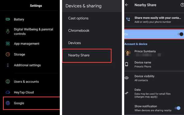Tap the App management grid icon
Image resolution: width=184 pixels, height=115 pixels.
pyautogui.click(x=8, y=44)
